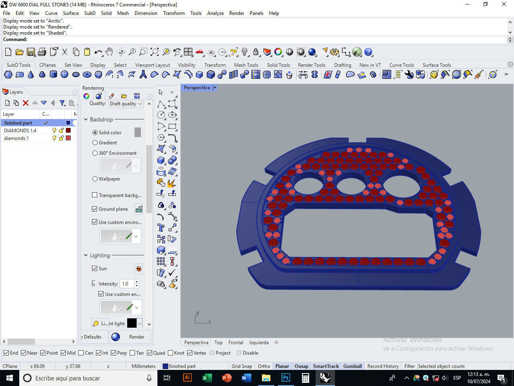
Task: Click the blue Render sphere icon
Action: (312, 52)
